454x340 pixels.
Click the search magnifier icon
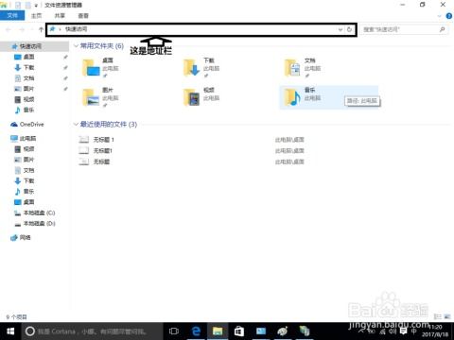[443, 29]
